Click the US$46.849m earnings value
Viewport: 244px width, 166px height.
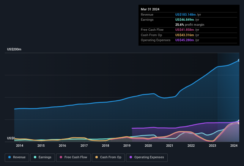[185, 20]
